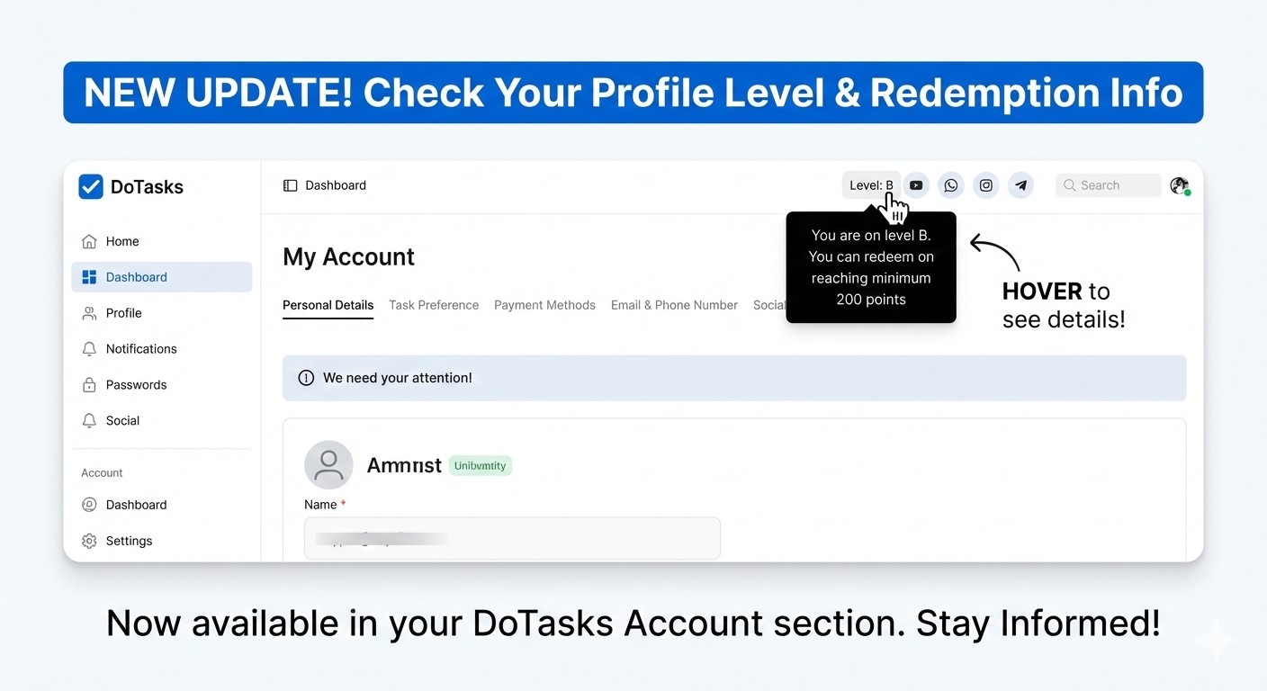Image resolution: width=1267 pixels, height=691 pixels.
Task: Open Home in the sidebar
Action: click(122, 241)
